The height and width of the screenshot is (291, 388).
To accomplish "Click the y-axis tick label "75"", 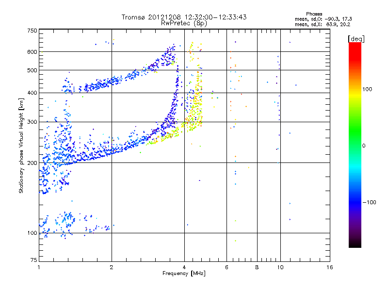I will pos(33,261).
